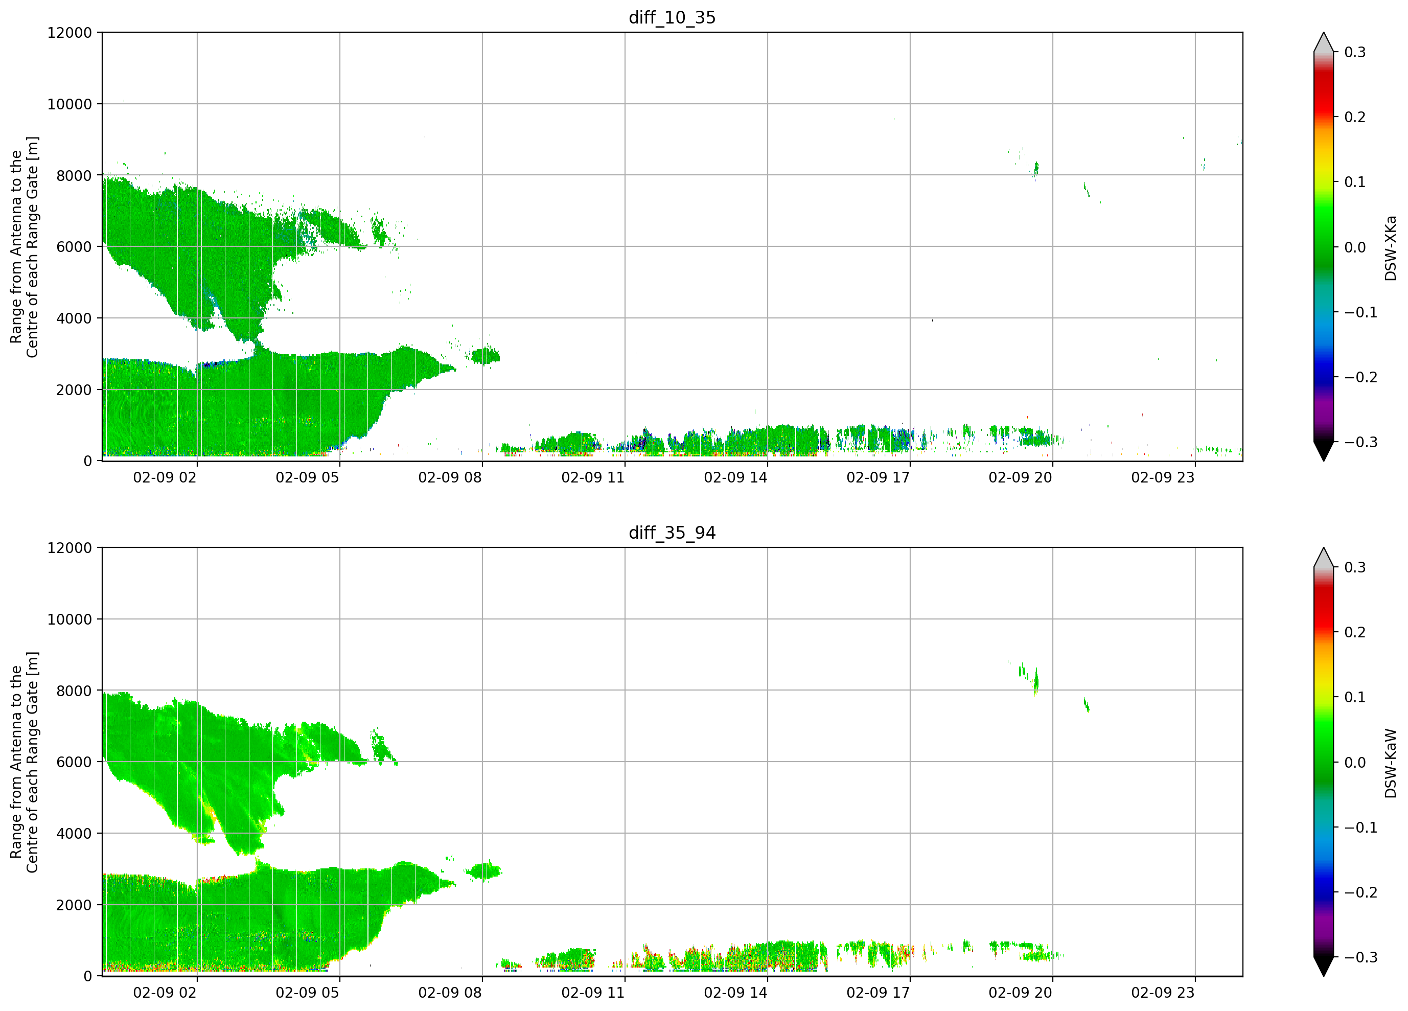This screenshot has width=1408, height=1011.
Task: Click the DSW-XKa colorbar label
Action: pos(1390,248)
